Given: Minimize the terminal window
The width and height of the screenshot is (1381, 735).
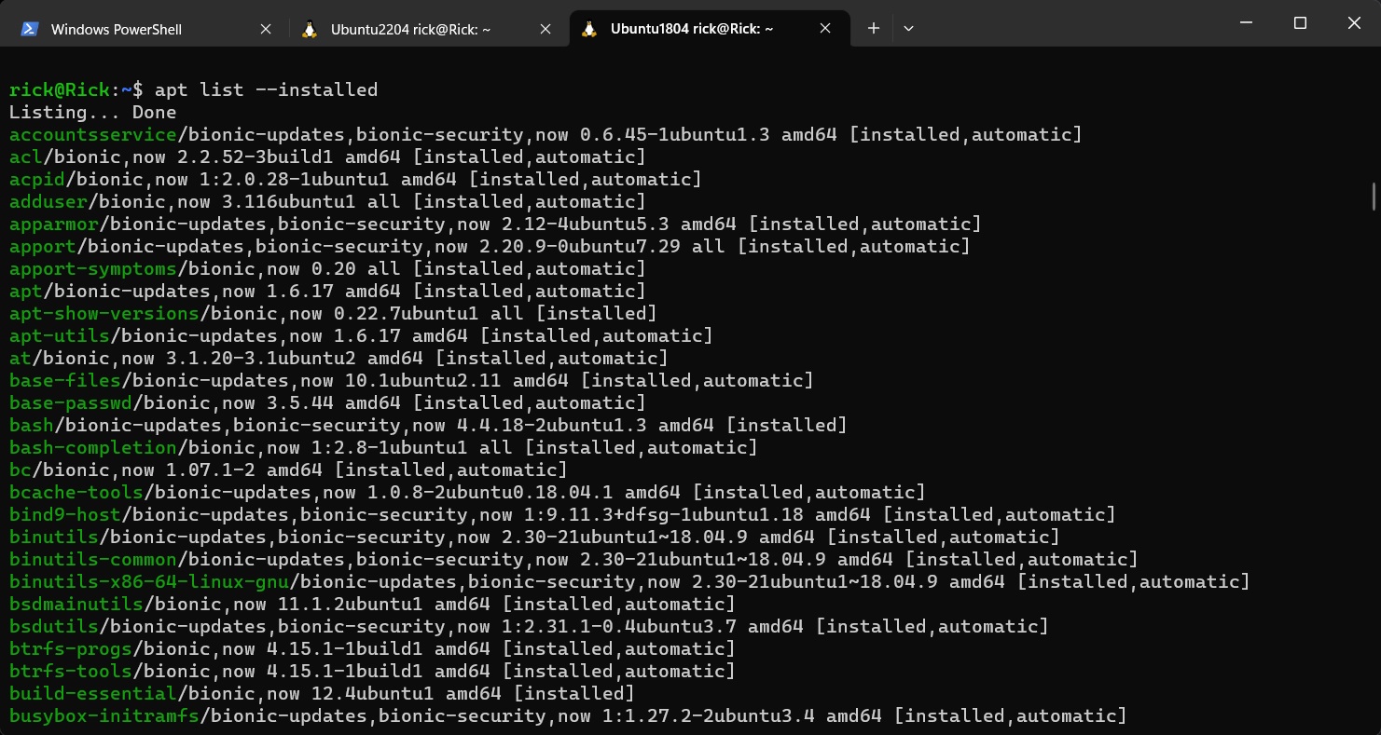Looking at the screenshot, I should point(1245,22).
